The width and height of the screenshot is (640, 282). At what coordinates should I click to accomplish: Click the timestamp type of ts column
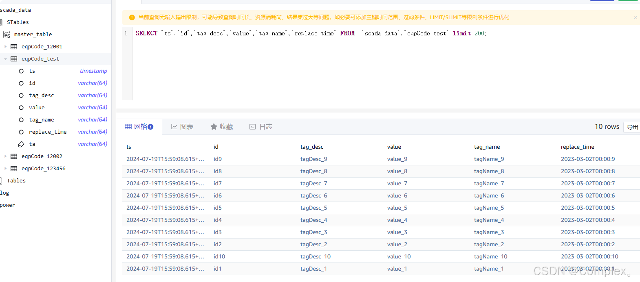pos(93,71)
